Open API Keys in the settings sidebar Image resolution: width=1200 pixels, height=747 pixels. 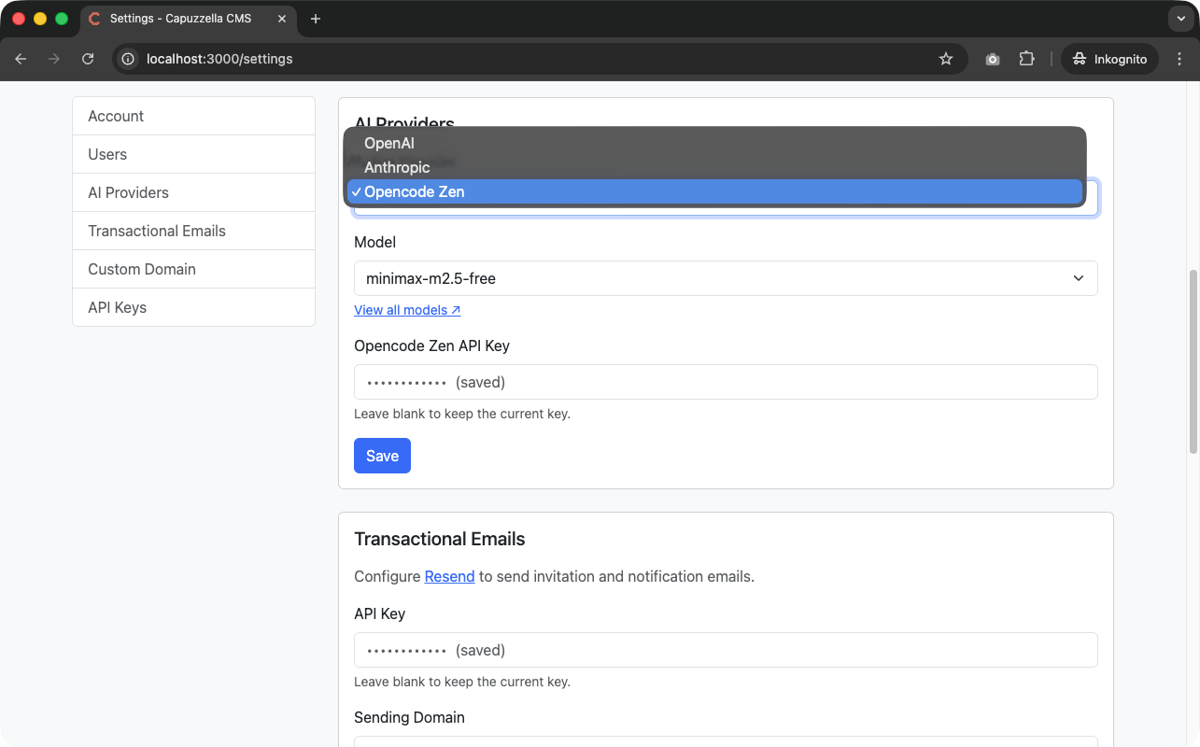coord(193,307)
